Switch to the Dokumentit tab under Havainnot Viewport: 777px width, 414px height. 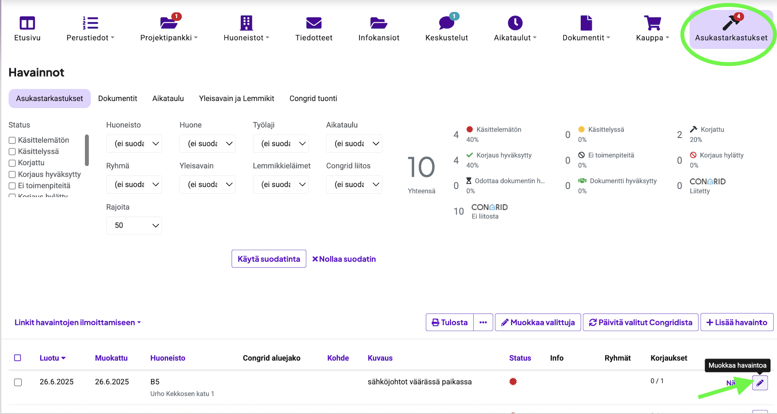[x=117, y=98]
